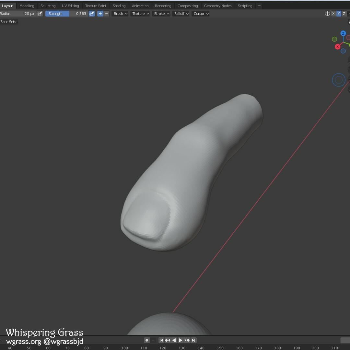Open the Stroke dropdown

point(161,14)
